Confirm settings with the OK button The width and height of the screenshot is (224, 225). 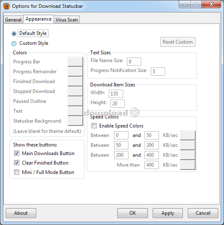133,213
